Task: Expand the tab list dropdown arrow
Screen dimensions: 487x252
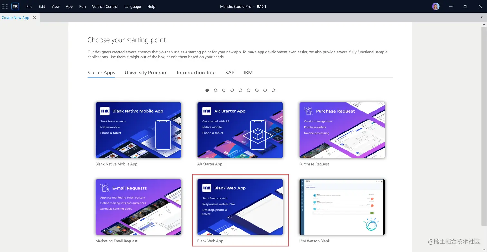Action: [482, 17]
